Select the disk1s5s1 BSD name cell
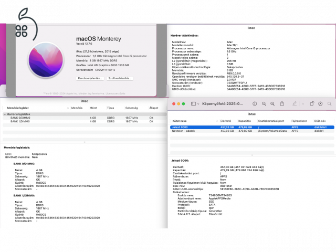This screenshot has width=336, height=252. pyautogui.click(x=320, y=127)
